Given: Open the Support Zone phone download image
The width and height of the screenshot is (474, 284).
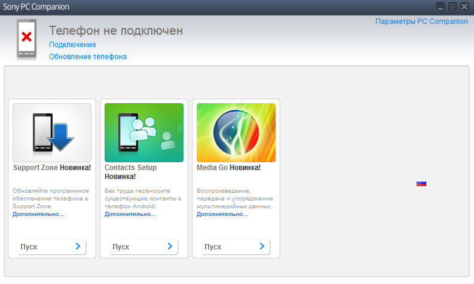Looking at the screenshot, I should click(52, 133).
